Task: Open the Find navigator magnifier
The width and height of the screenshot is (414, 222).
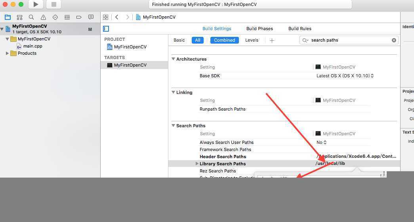Action: [x=31, y=17]
